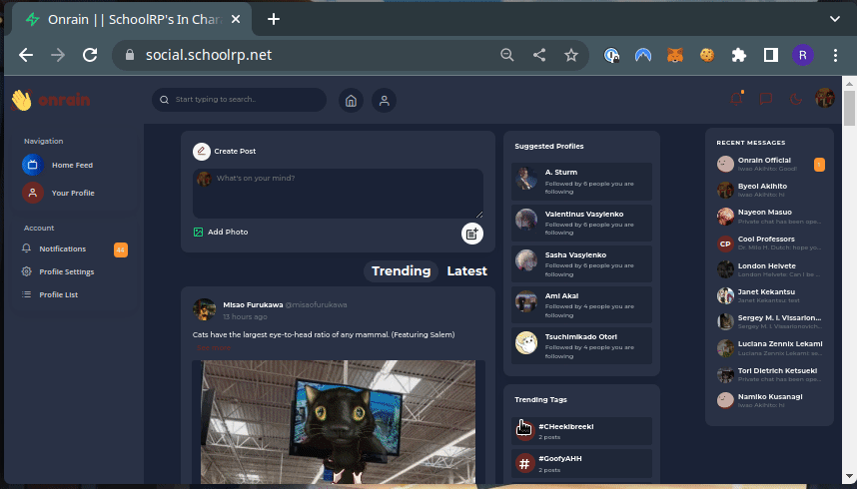This screenshot has width=857, height=489.
Task: Open suggested profile Valentinus Vasylenko
Action: pyautogui.click(x=581, y=223)
